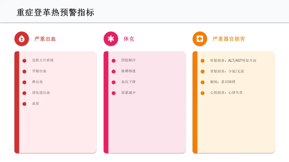
Task: Click the red bullet beside 血尿
Action: pos(24,104)
